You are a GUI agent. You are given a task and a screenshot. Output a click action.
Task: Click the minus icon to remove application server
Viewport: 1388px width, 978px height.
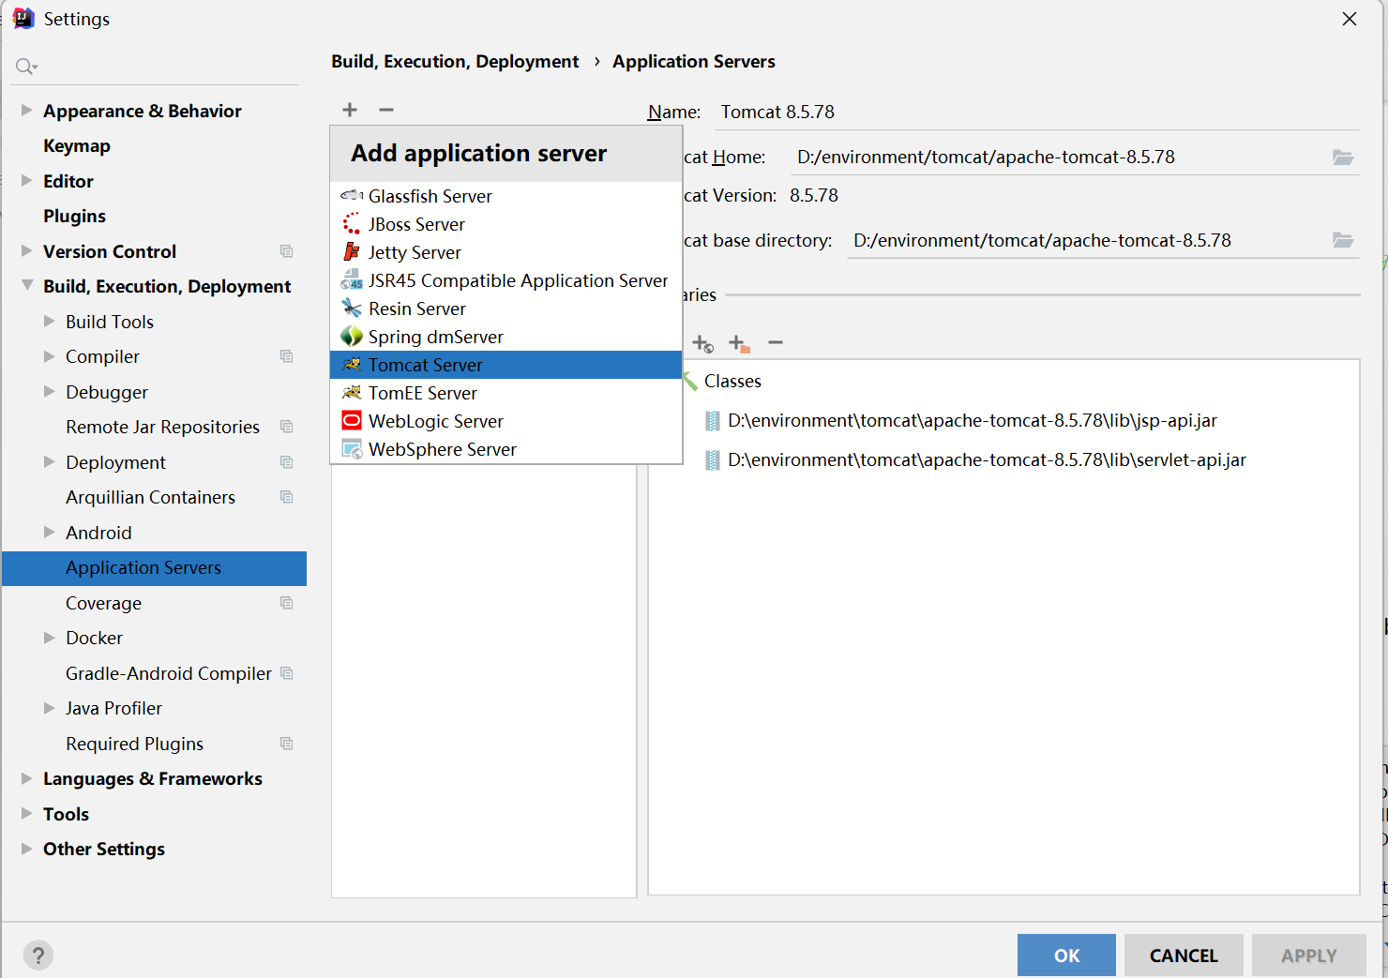point(386,110)
